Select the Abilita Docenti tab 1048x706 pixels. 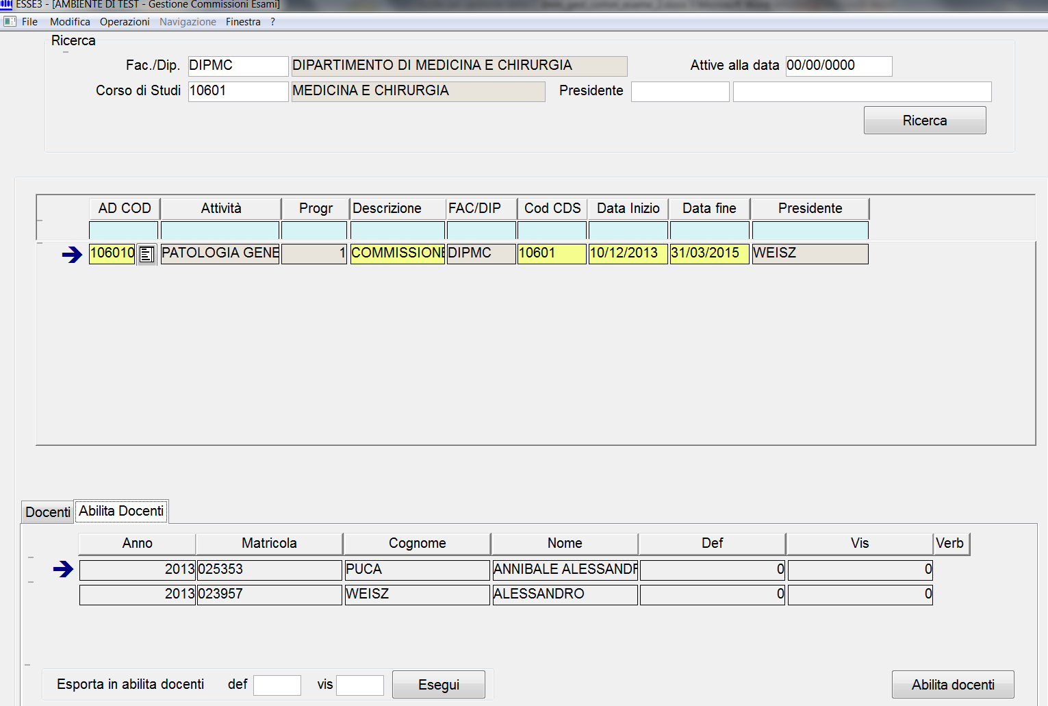(121, 511)
